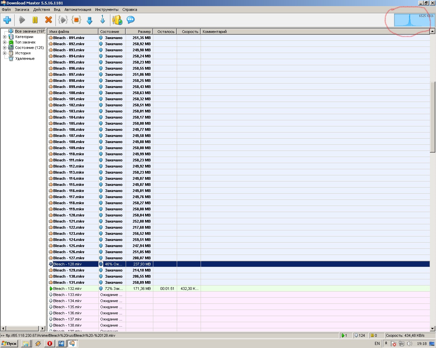The image size is (436, 348).
Task: Select the waiting Bleach - 133.mkv download
Action: [238, 295]
